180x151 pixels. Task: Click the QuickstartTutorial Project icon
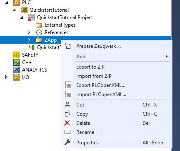tap(32, 17)
